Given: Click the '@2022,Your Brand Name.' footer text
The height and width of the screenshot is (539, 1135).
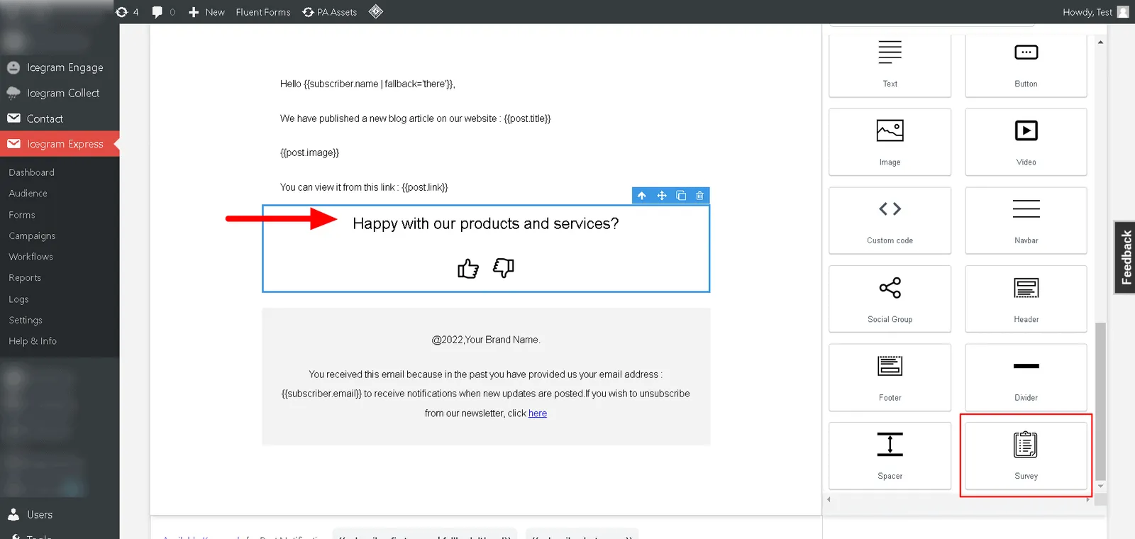Looking at the screenshot, I should coord(486,340).
